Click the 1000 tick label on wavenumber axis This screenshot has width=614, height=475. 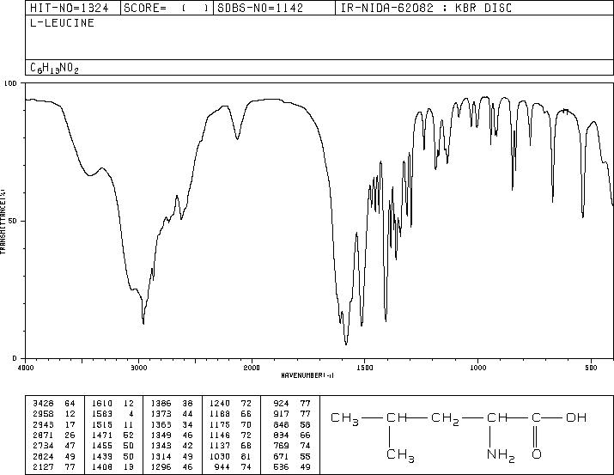pos(477,368)
